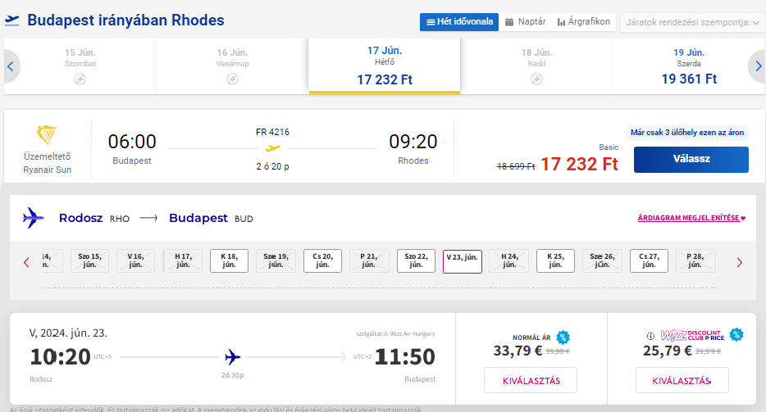Click Válassz to choose Ryanair flight

pos(691,159)
